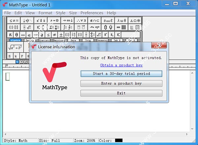Viewport: 198px width, 145px height.
Task: Open the Format menu
Action: point(45,13)
